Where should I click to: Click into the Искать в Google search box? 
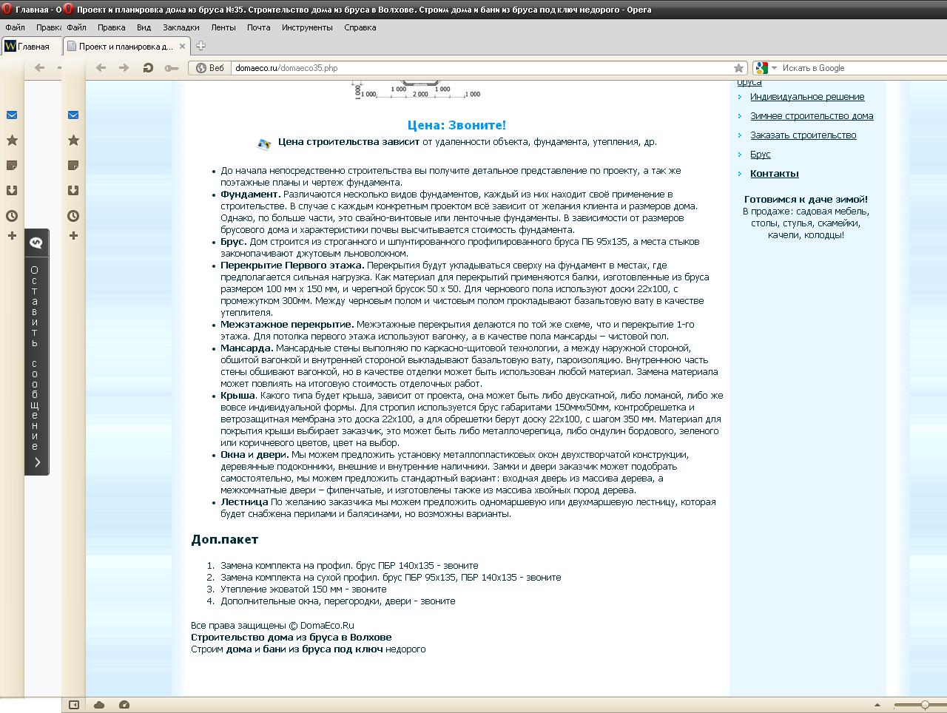point(863,68)
